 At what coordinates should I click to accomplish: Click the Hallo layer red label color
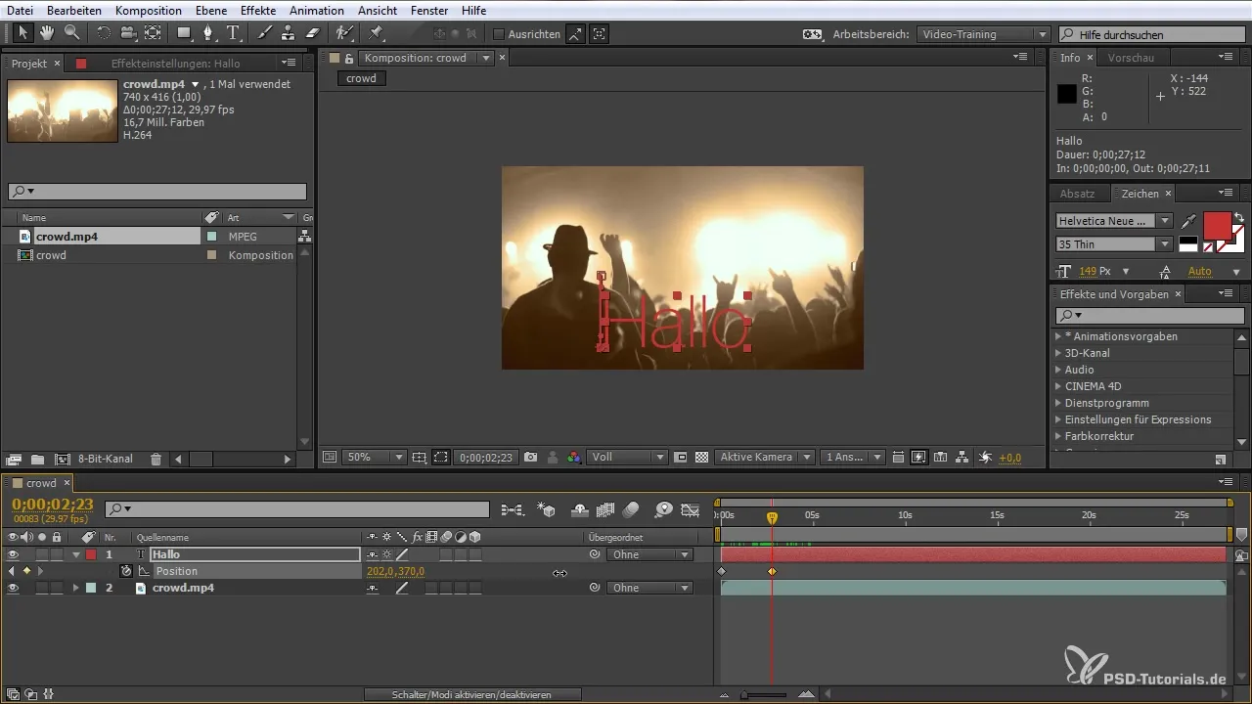(x=91, y=554)
